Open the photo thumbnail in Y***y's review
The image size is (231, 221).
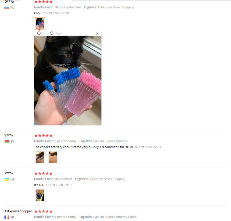[x=40, y=195]
